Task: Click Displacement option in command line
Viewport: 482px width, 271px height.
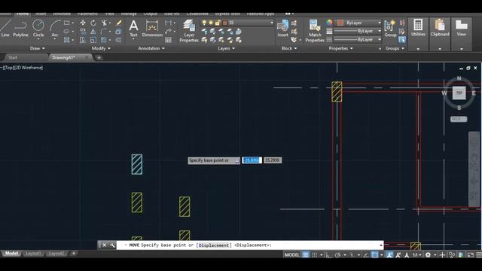Action: coord(214,245)
